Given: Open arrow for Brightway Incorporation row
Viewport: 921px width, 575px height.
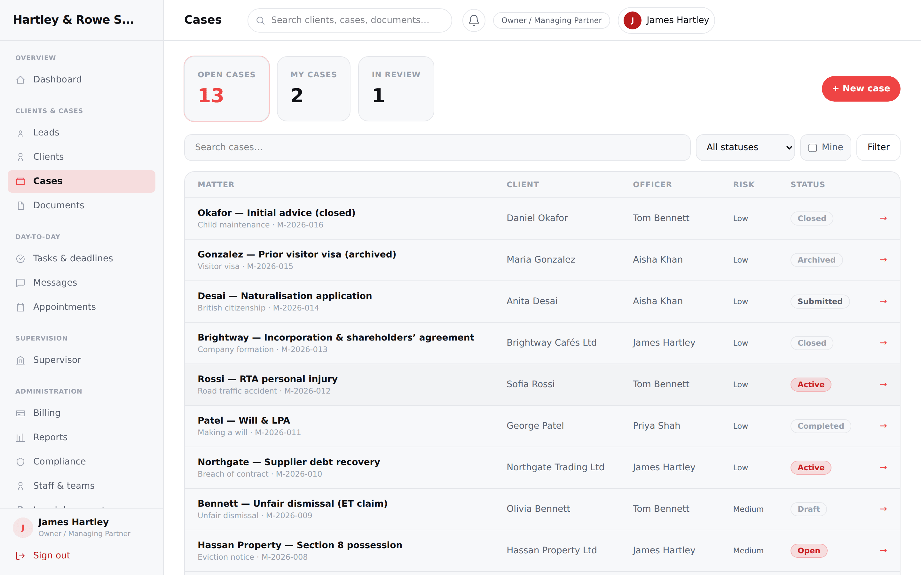Looking at the screenshot, I should [883, 343].
